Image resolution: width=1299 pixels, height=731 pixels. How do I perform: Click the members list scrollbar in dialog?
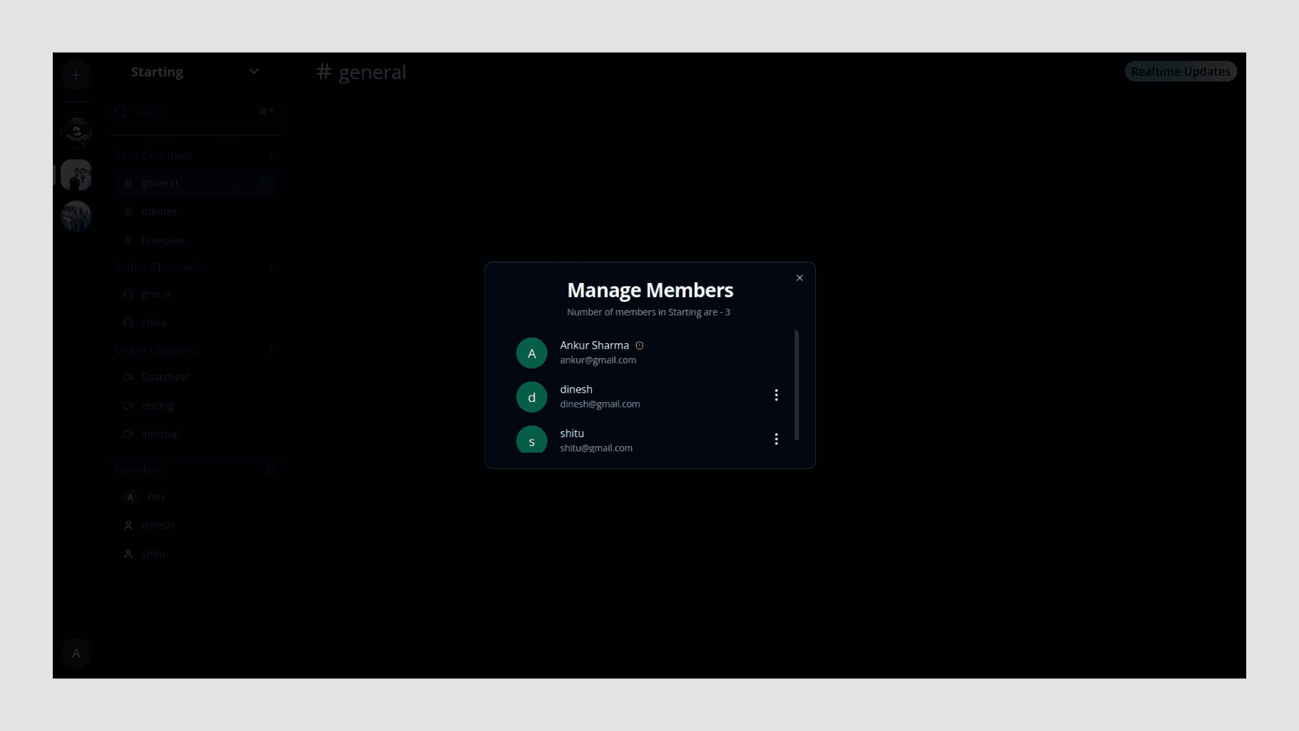796,384
